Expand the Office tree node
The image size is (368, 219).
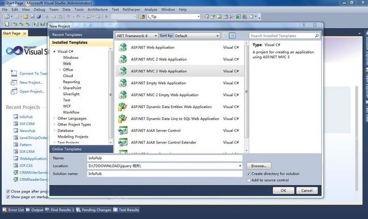(60, 70)
